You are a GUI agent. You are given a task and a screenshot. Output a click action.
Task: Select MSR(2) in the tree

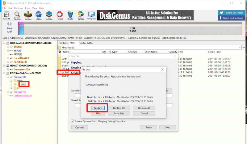pos(18,54)
